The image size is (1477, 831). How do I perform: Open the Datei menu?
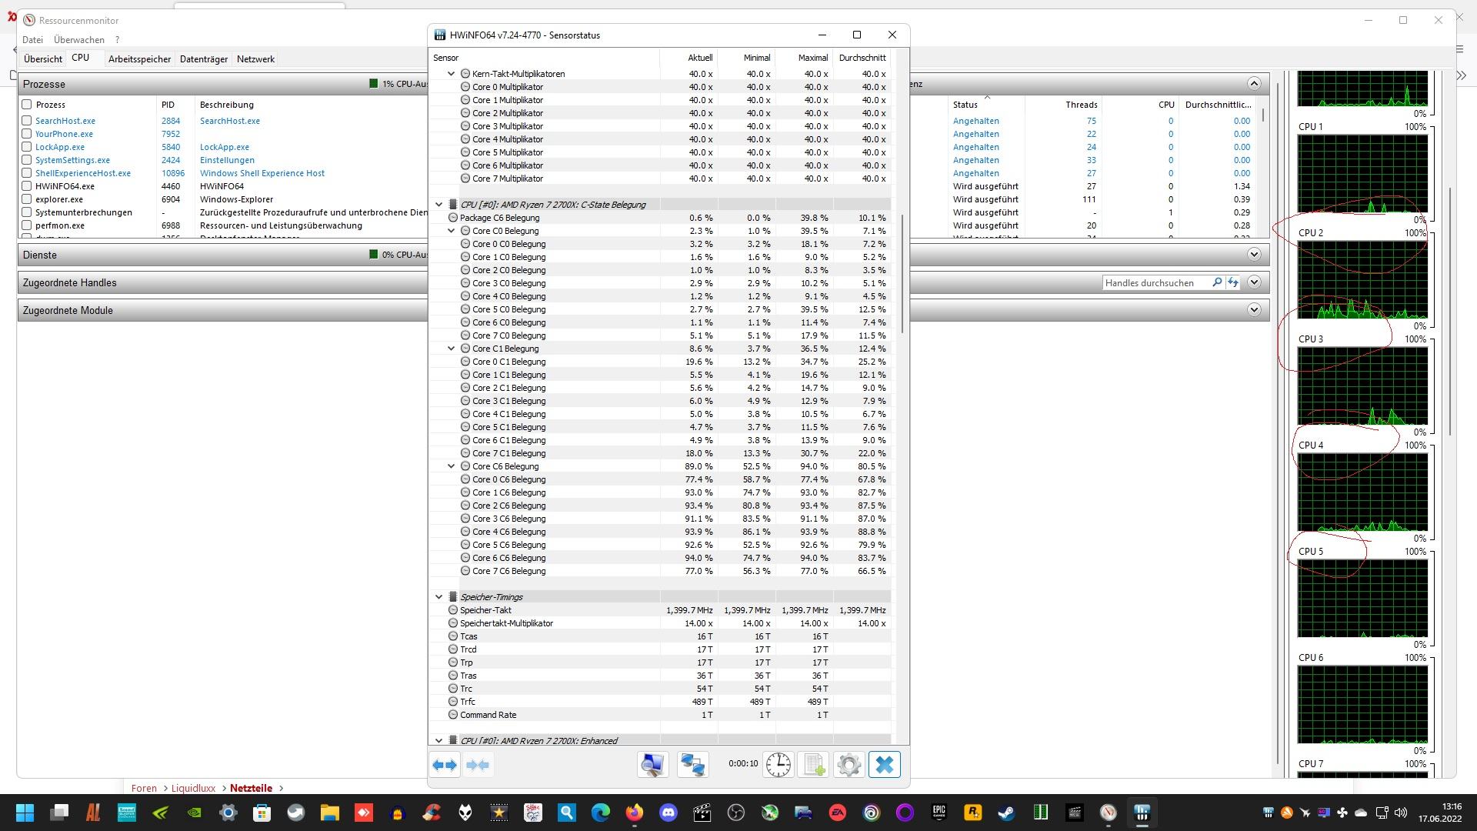(x=32, y=39)
